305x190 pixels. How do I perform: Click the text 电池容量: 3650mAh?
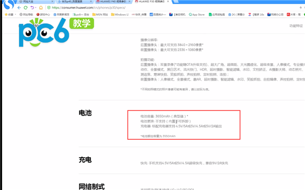click(156, 117)
